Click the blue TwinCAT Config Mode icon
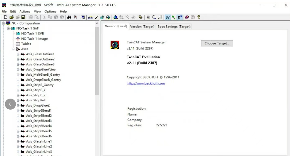 (115, 17)
